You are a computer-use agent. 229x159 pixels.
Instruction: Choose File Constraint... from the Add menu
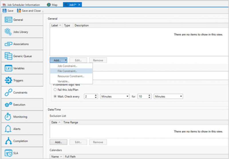tap(67, 71)
